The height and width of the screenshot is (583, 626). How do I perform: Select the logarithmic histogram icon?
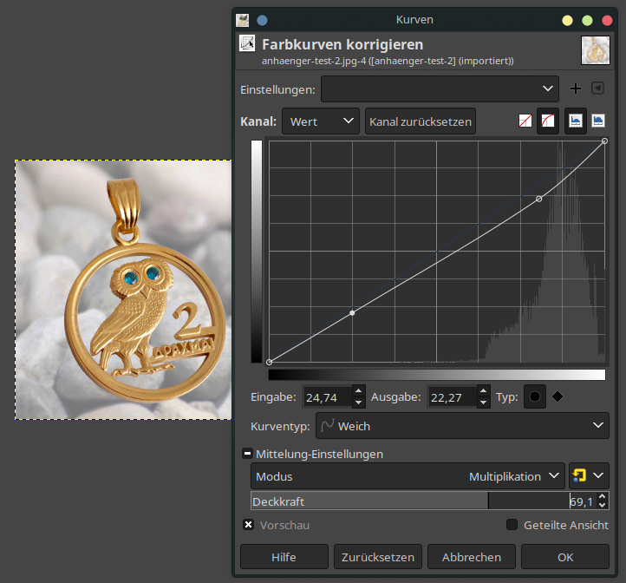tap(597, 121)
